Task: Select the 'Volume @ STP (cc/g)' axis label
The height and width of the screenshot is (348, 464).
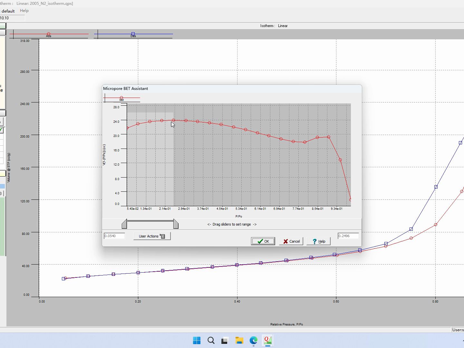Action: click(x=9, y=168)
